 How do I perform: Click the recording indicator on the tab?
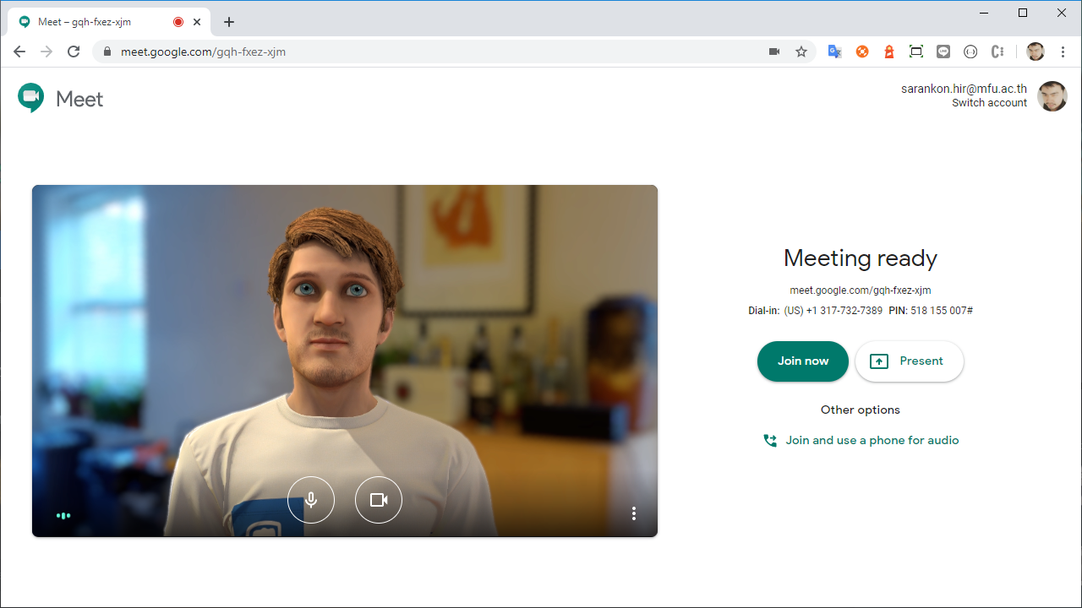(178, 22)
